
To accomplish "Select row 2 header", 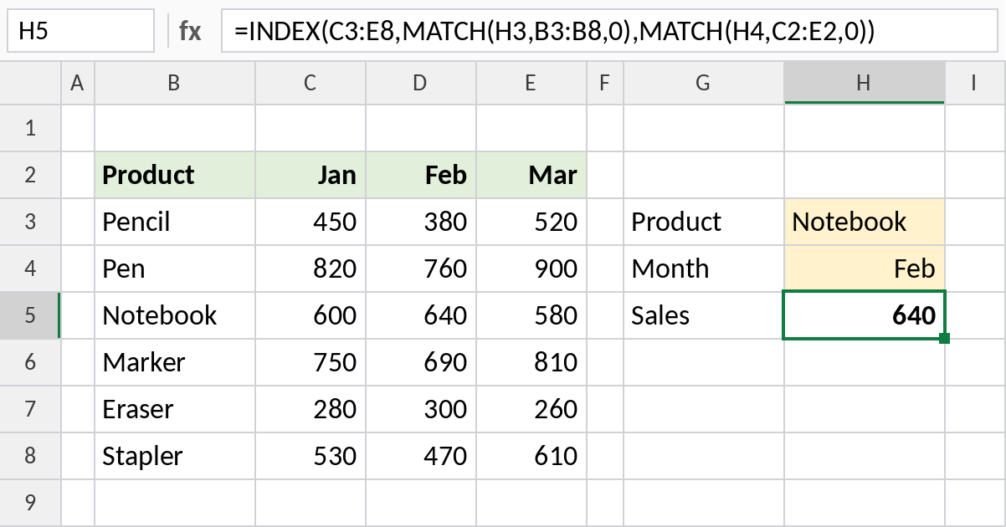I will pos(31,175).
